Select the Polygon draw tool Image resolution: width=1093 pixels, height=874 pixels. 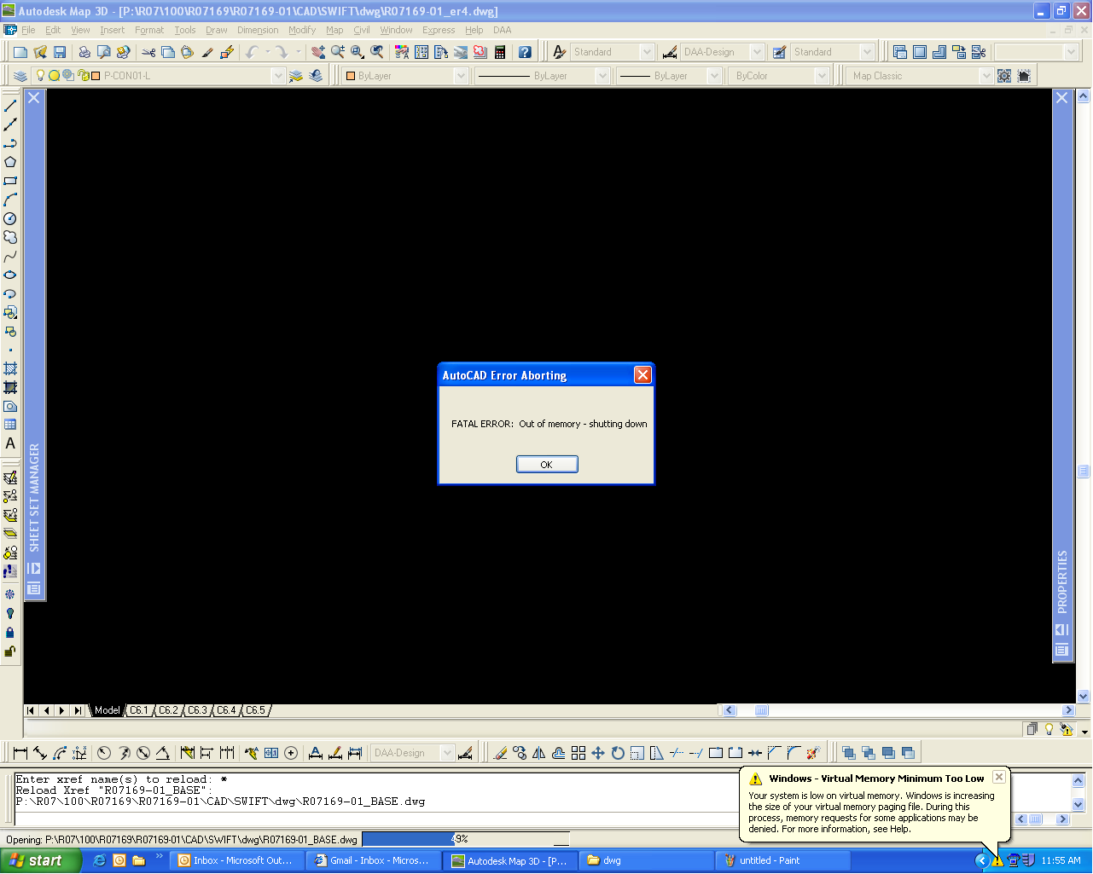tap(10, 162)
